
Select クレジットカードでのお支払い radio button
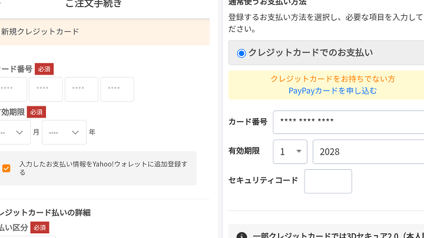click(x=241, y=53)
